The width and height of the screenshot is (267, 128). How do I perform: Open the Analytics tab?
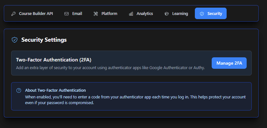click(x=145, y=14)
